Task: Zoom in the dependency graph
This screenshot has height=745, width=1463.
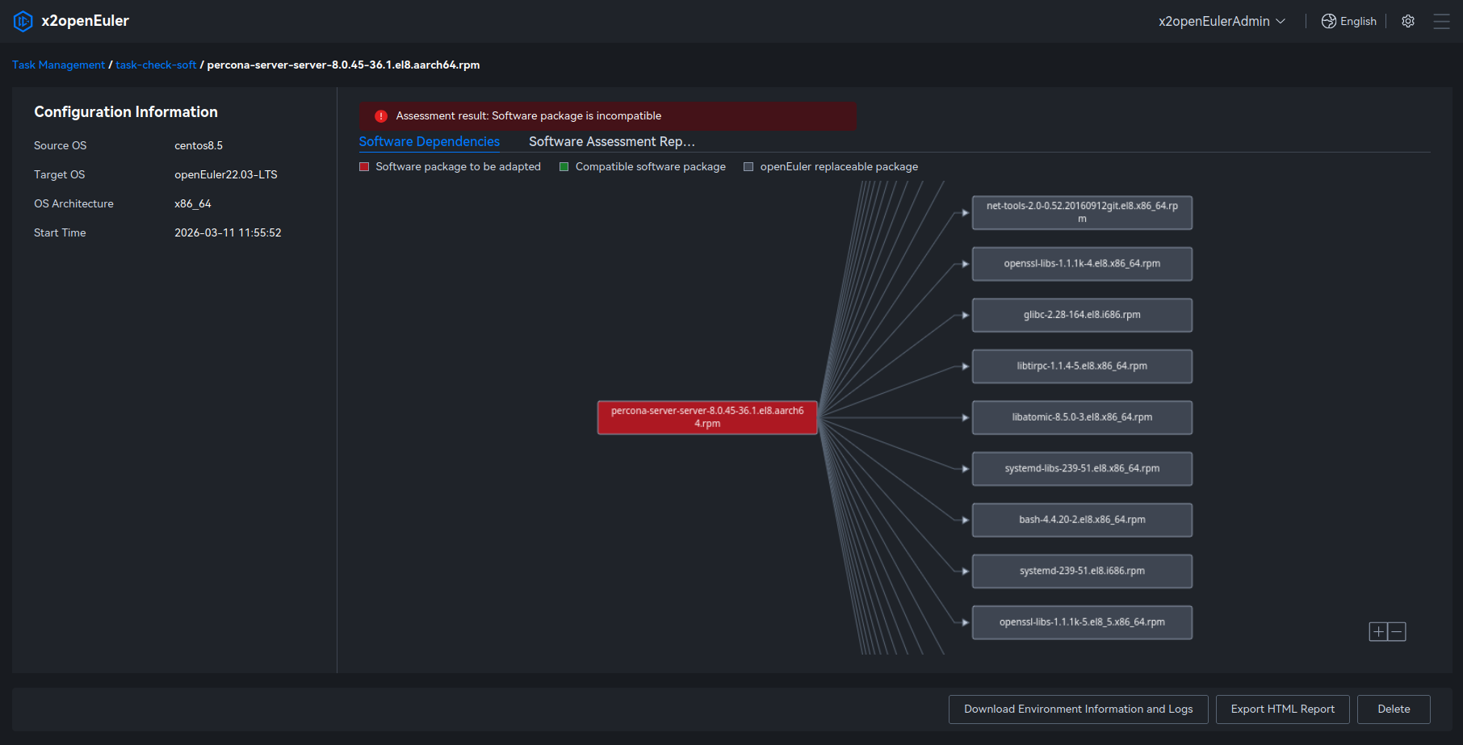Action: 1378,632
